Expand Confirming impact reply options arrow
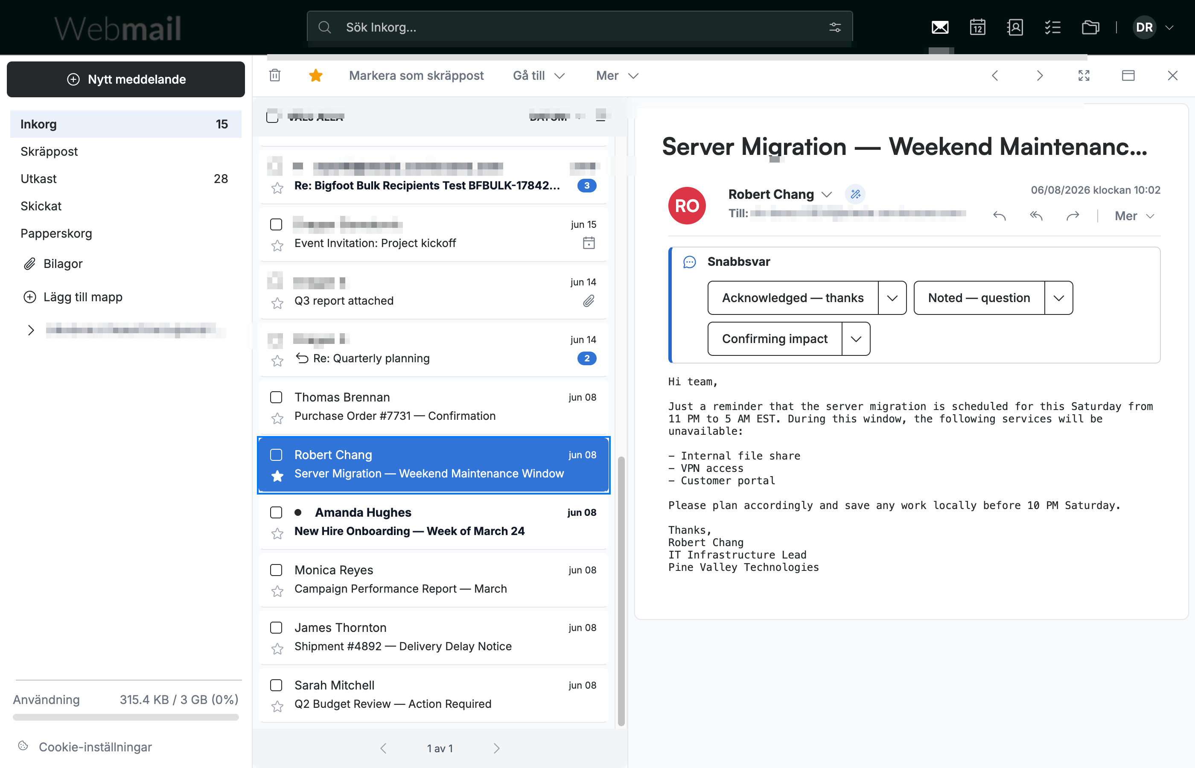The height and width of the screenshot is (768, 1195). (x=856, y=339)
